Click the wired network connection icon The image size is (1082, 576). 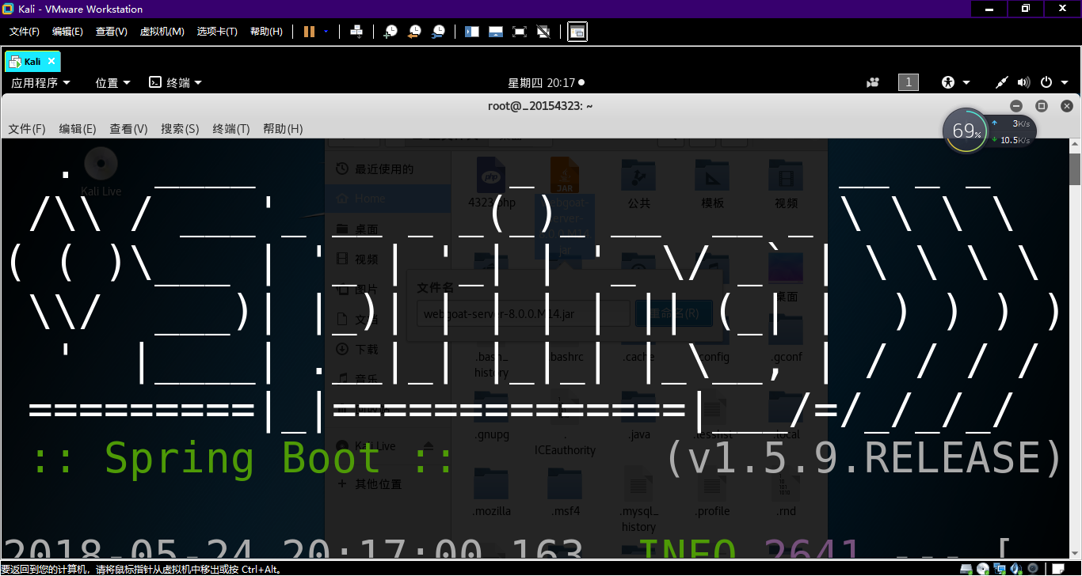click(x=1002, y=82)
